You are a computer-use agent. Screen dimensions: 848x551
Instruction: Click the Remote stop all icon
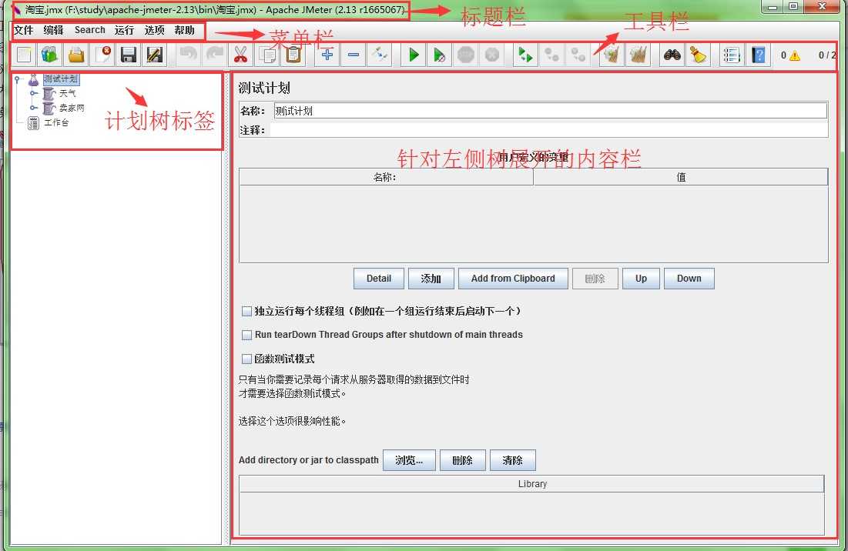(x=551, y=55)
